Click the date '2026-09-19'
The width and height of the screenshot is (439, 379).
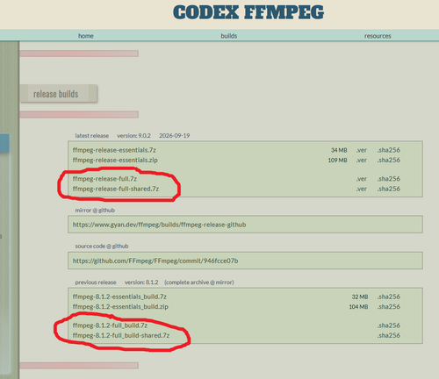click(175, 136)
